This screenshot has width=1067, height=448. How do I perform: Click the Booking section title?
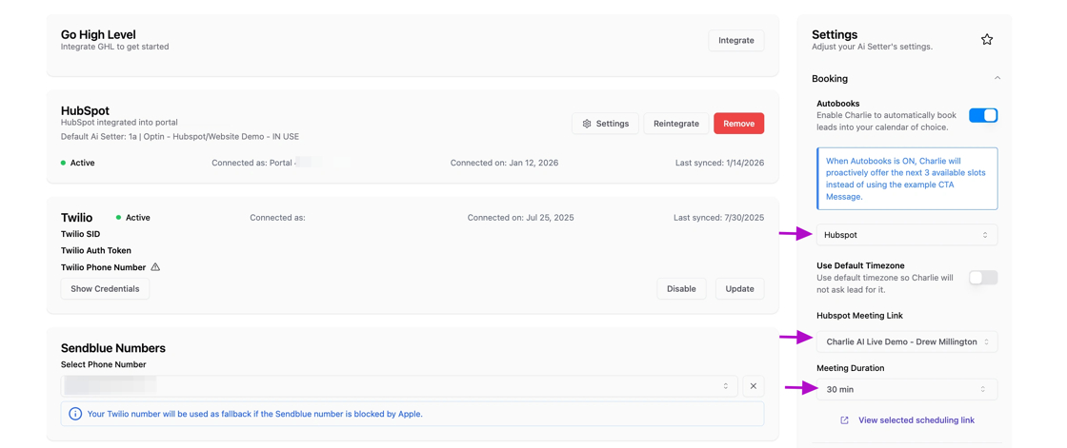tap(830, 78)
